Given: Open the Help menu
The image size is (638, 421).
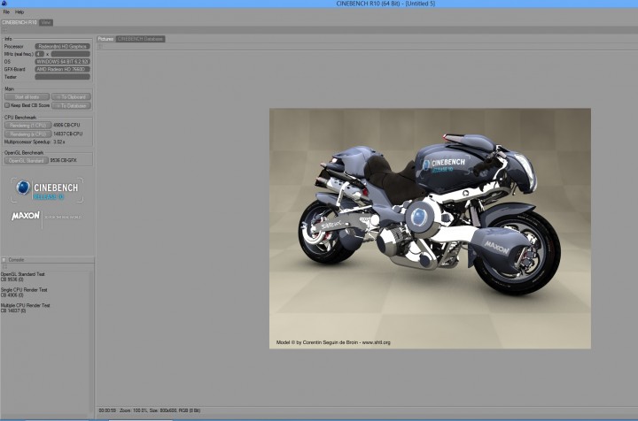Looking at the screenshot, I should [x=19, y=11].
